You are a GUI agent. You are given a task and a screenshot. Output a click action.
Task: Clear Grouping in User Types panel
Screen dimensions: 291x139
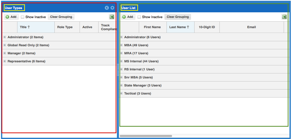61,17
